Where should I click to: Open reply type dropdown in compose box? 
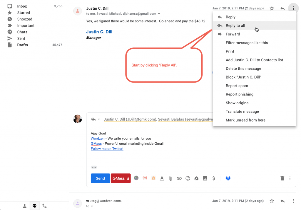(x=99, y=119)
